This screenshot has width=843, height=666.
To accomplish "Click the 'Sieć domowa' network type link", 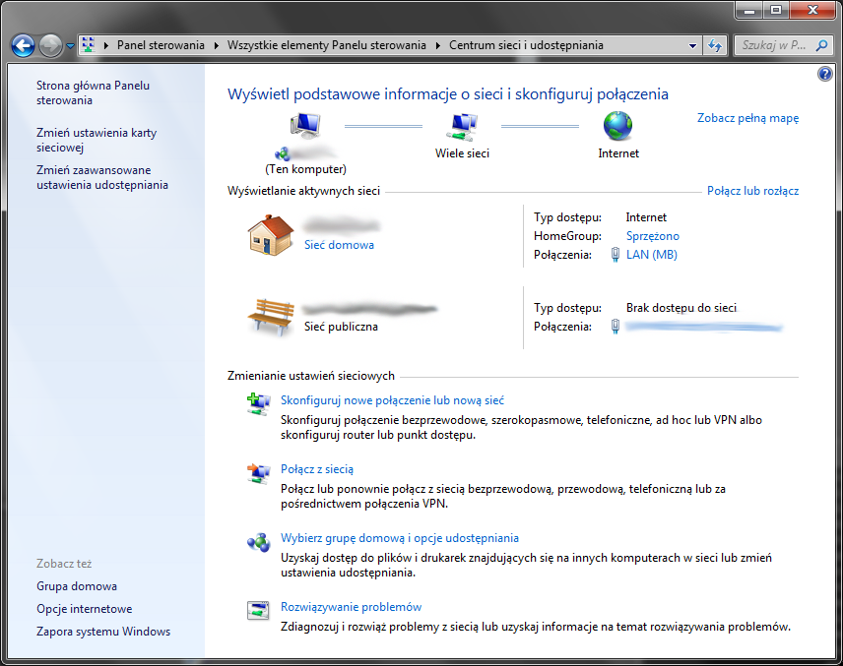I will [339, 245].
